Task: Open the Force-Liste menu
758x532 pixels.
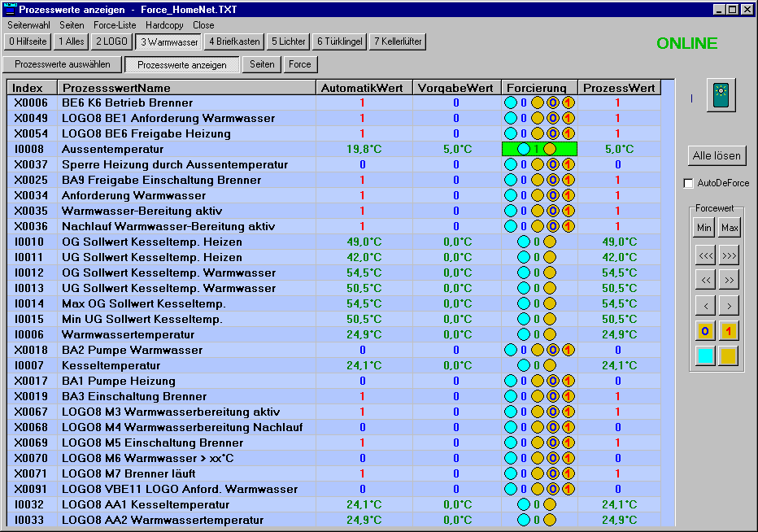Action: 115,25
